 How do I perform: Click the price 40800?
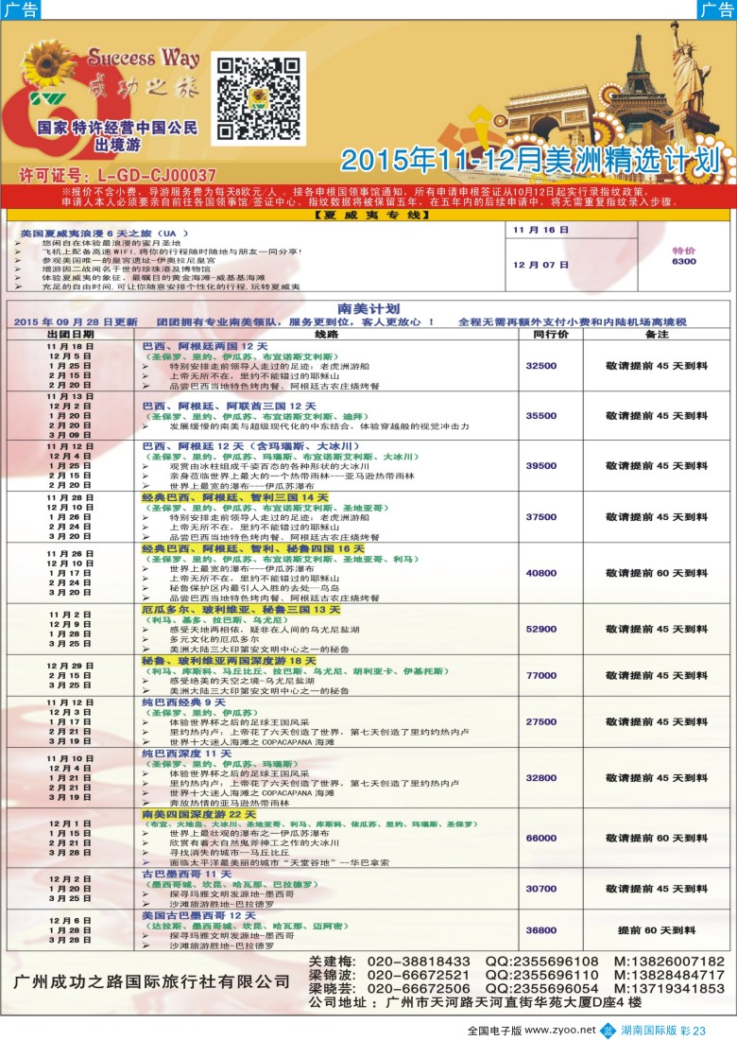[540, 573]
